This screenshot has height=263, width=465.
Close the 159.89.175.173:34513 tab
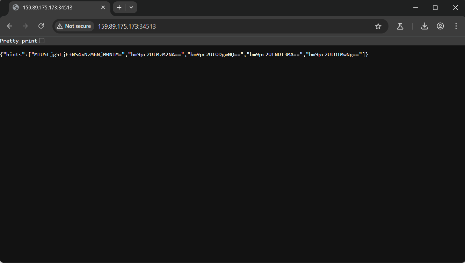click(x=103, y=7)
